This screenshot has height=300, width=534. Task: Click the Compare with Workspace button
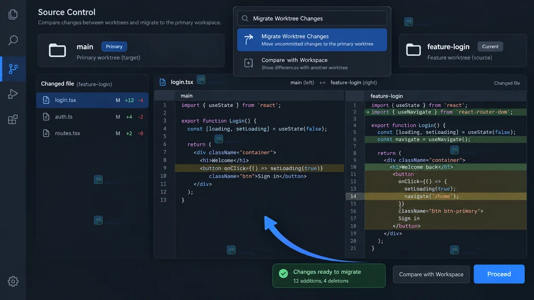431,274
